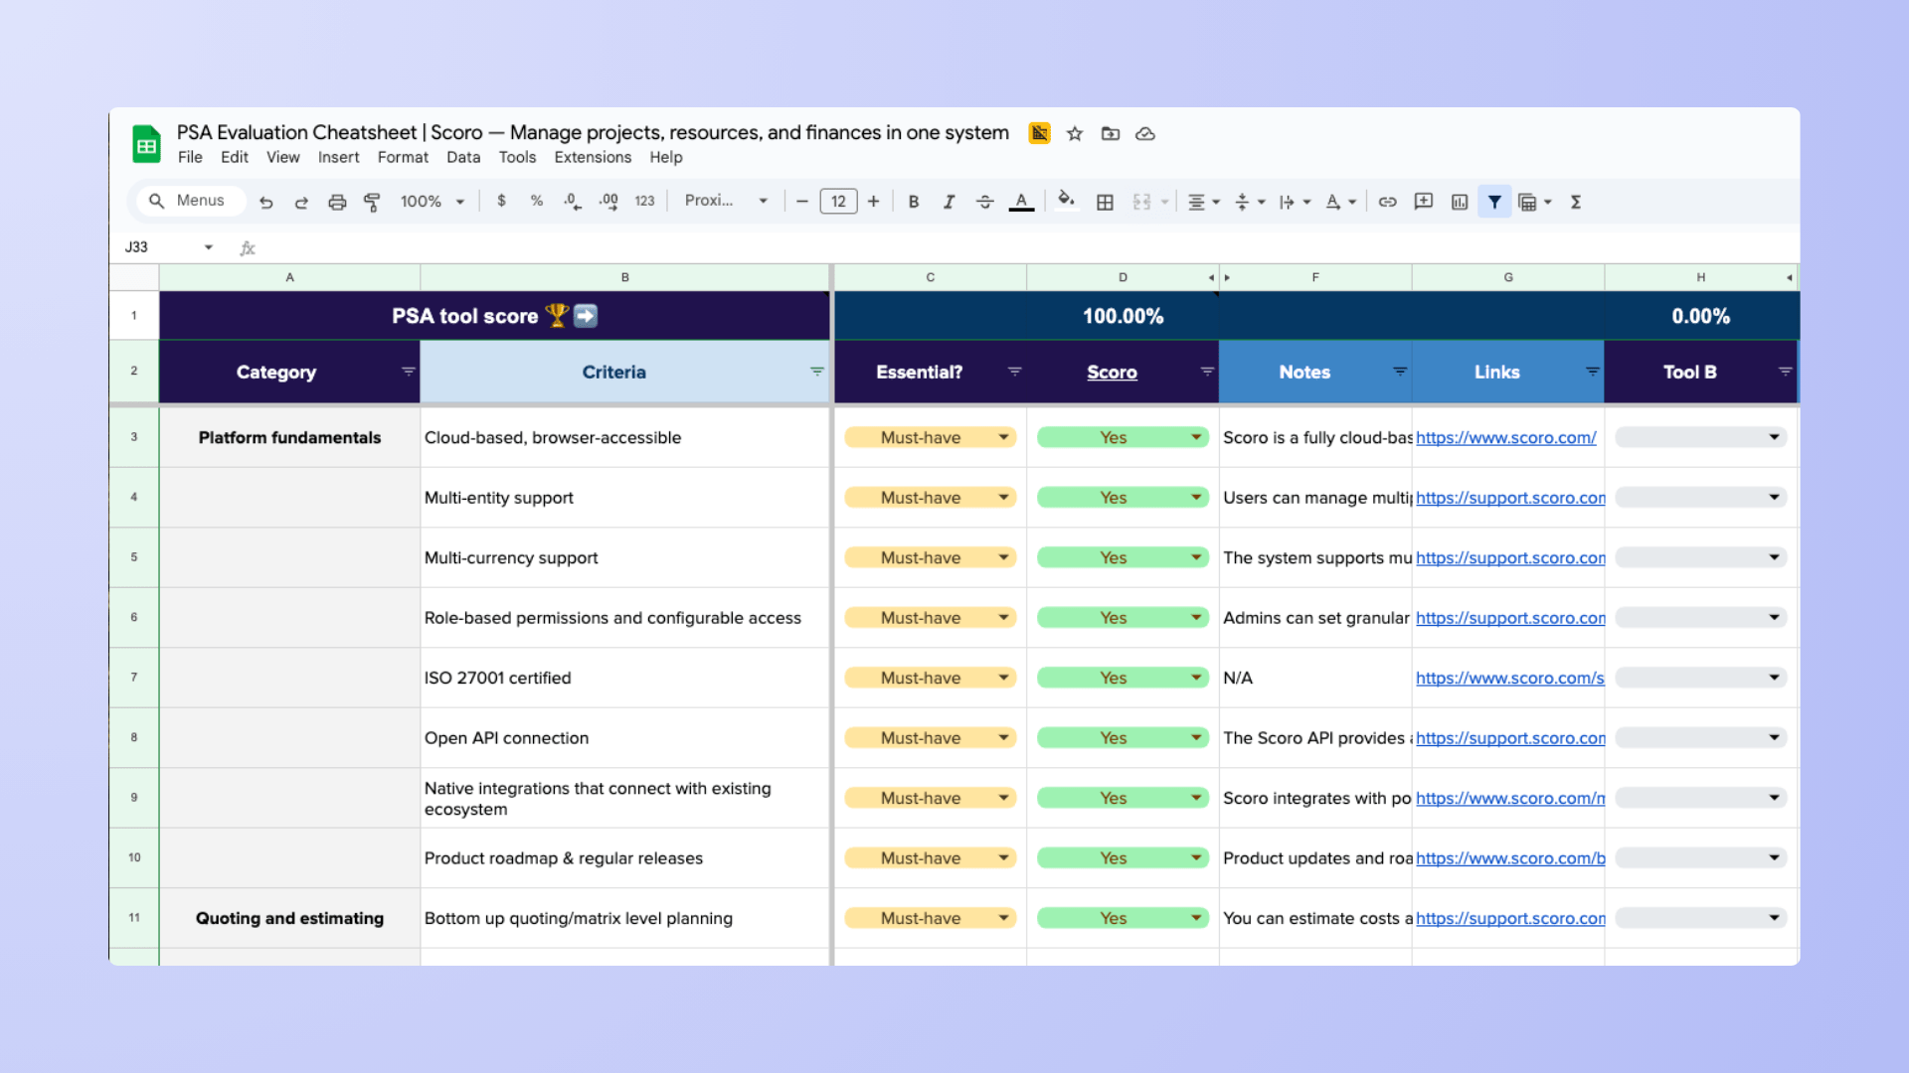The height and width of the screenshot is (1073, 1909).
Task: Open the scoro.com link in row 3
Action: (x=1505, y=437)
